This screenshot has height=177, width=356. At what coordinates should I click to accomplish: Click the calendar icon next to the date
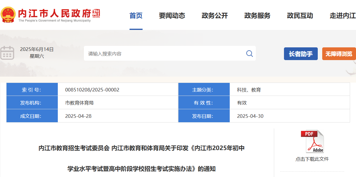[7, 53]
